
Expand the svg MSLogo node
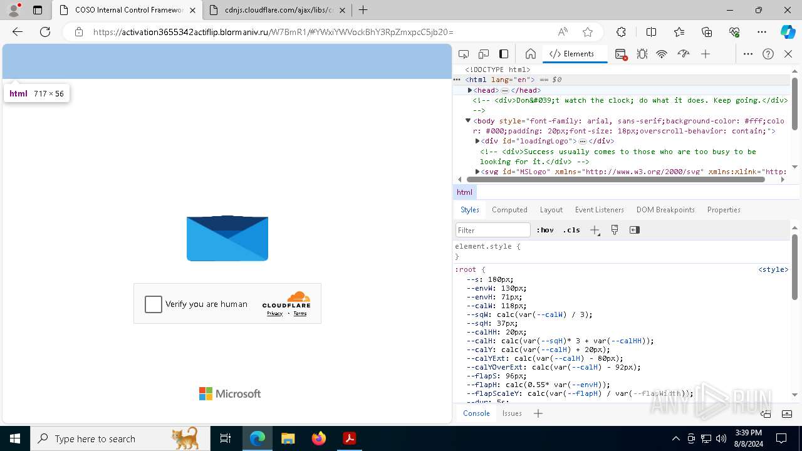[477, 171]
